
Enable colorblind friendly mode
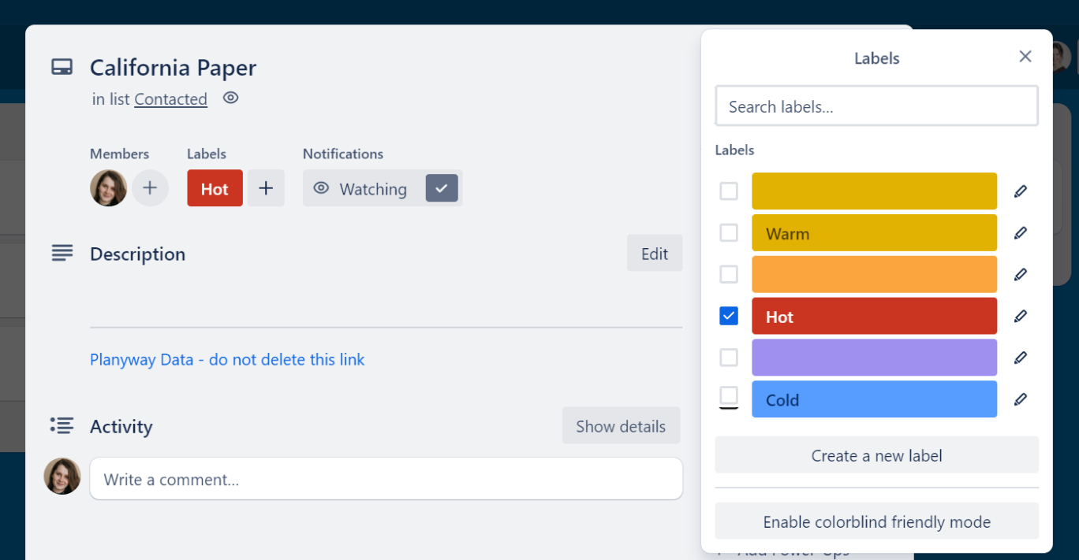[x=876, y=521]
